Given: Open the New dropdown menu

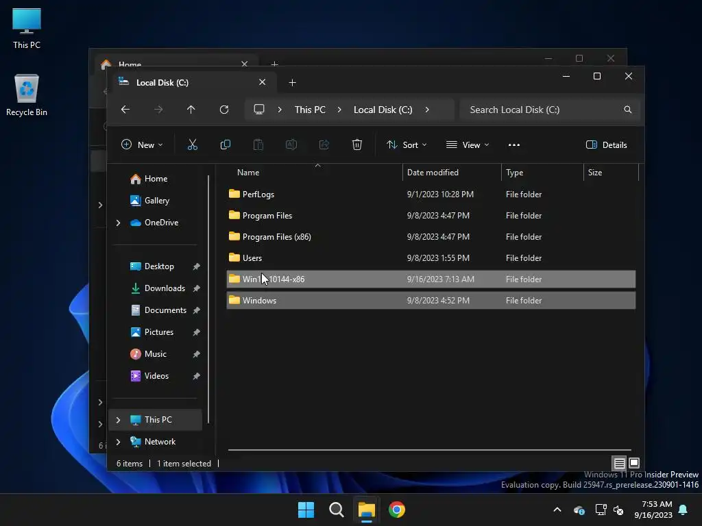Looking at the screenshot, I should click(142, 145).
